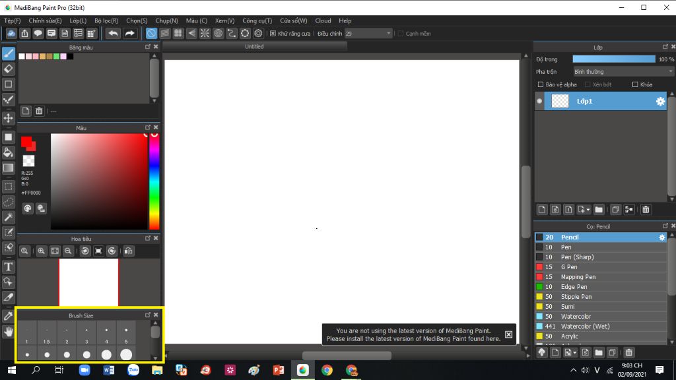
Task: Enable the radial snap icon
Action: coord(205,33)
